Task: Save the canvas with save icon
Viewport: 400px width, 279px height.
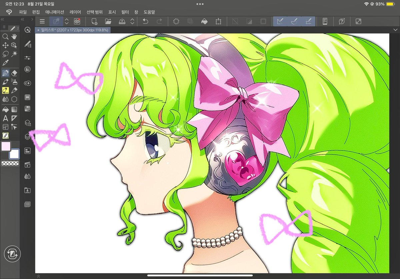Action: coord(122,21)
